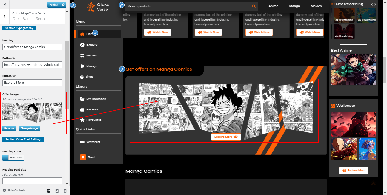Viewport: 387px width, 195px height.
Task: Click the Remove offer image button
Action: click(9, 128)
